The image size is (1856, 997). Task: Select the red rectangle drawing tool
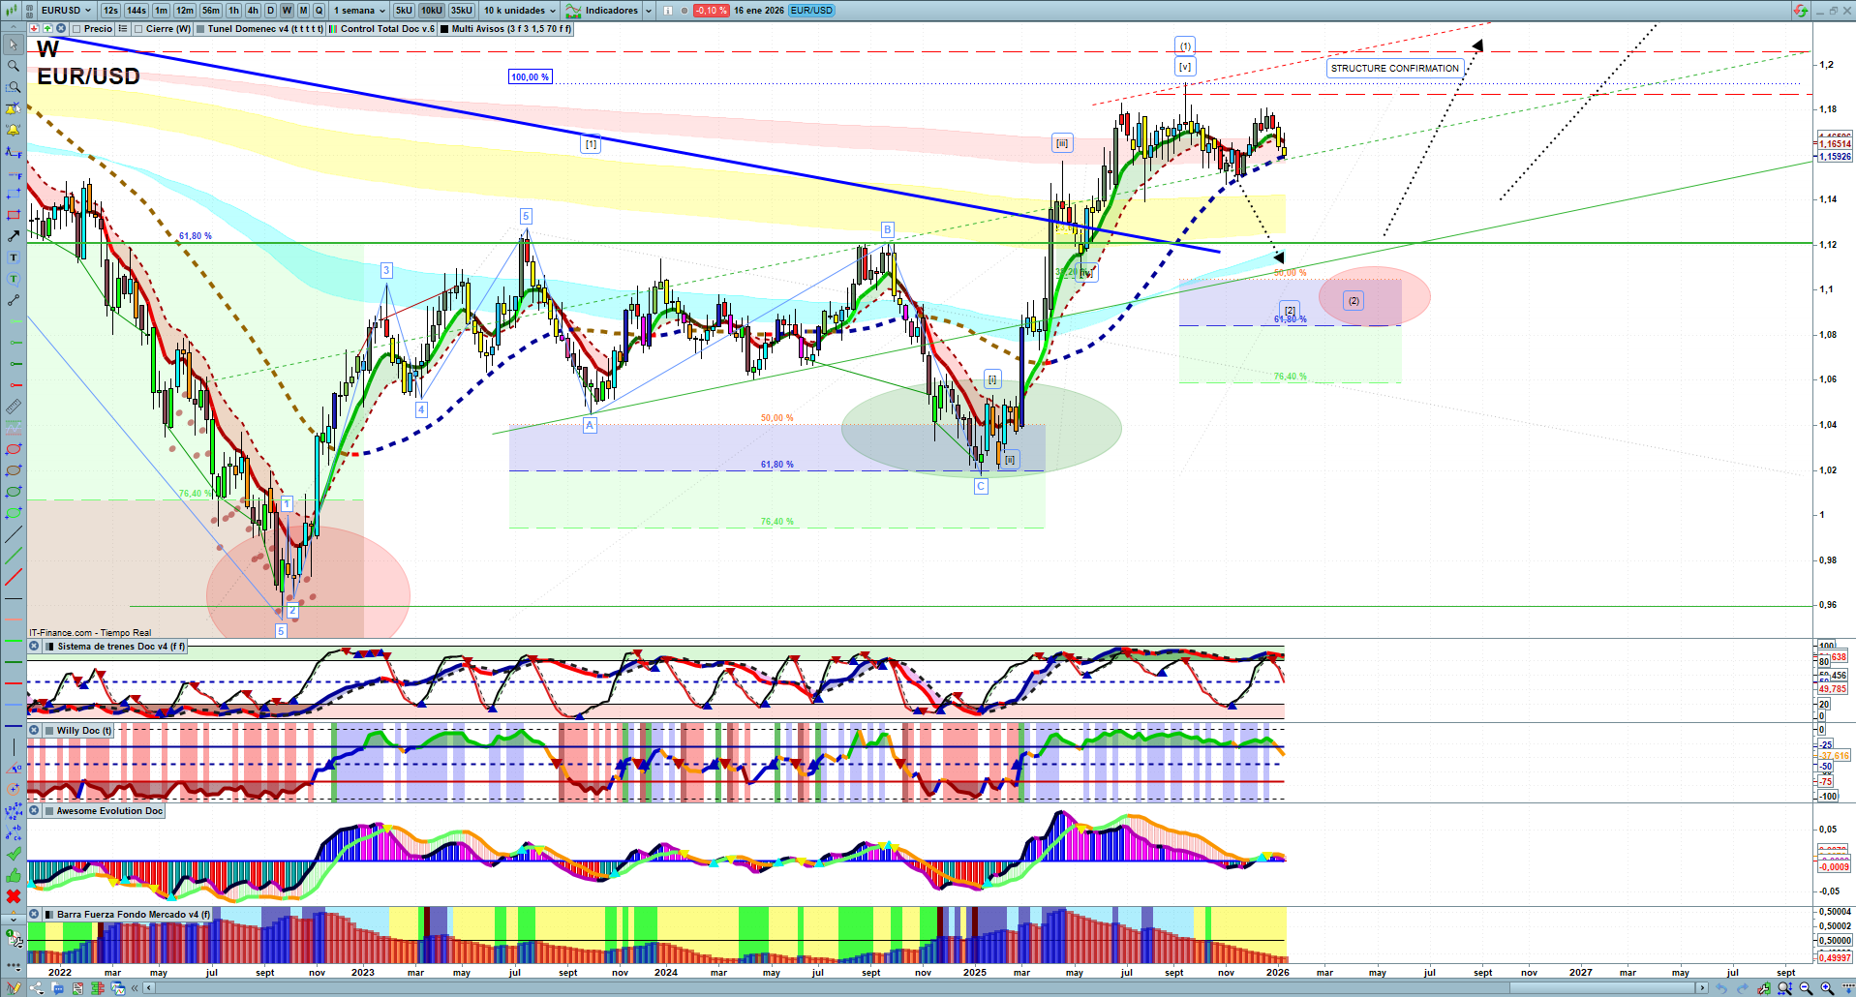pyautogui.click(x=14, y=215)
